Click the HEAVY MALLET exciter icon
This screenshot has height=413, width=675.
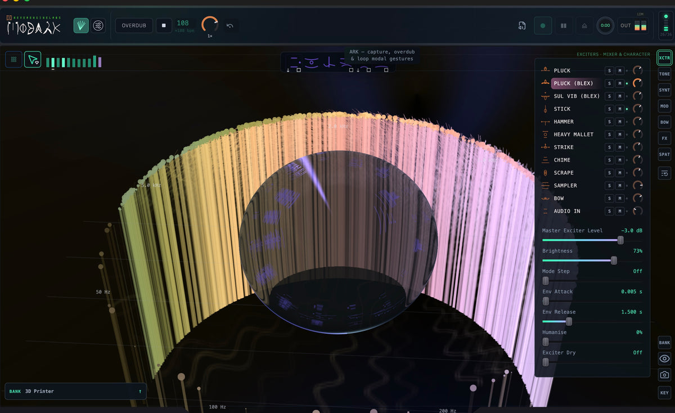click(545, 134)
